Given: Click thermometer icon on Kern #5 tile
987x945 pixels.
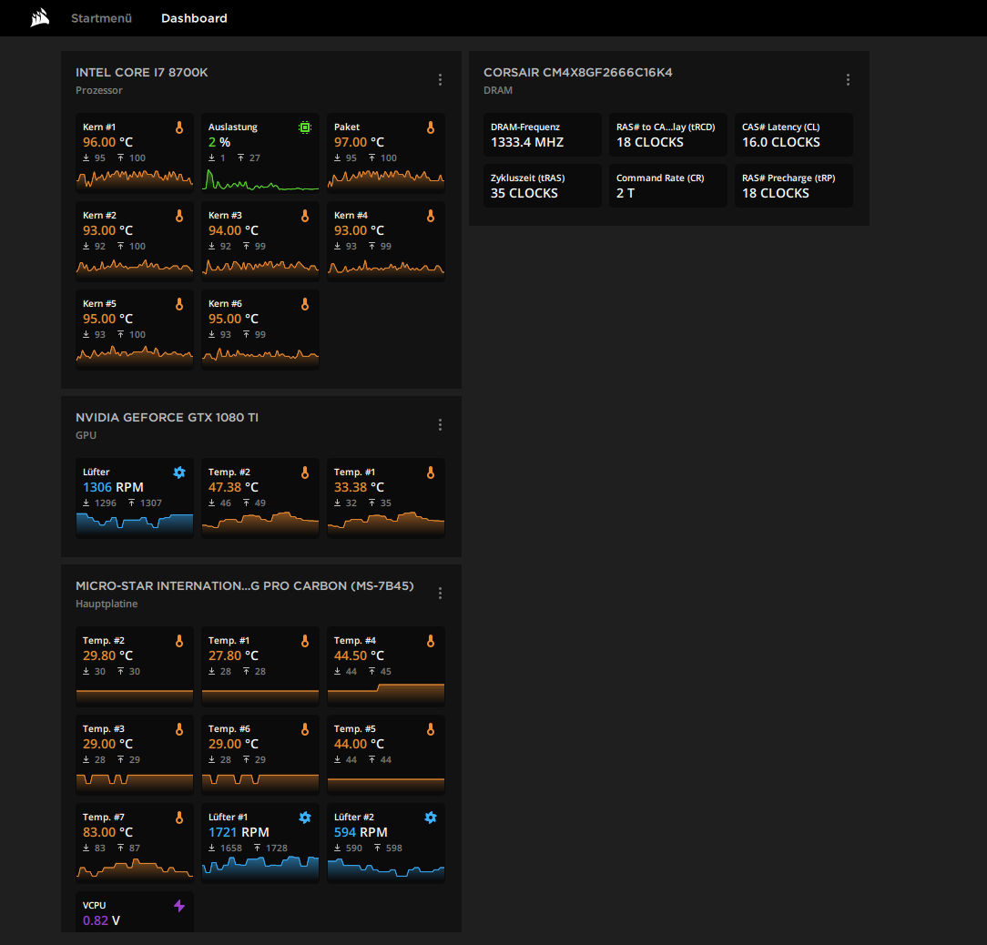Looking at the screenshot, I should (179, 304).
